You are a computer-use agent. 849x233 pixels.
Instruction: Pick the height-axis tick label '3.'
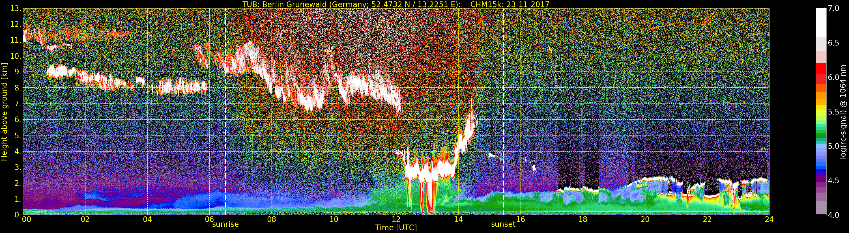[17, 167]
